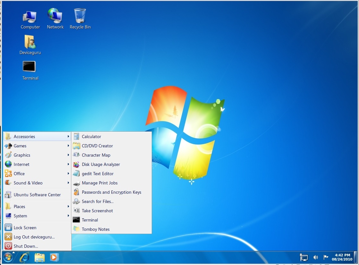Launch the Internet Explorer taskbar icon
The height and width of the screenshot is (265, 359).
click(25, 258)
